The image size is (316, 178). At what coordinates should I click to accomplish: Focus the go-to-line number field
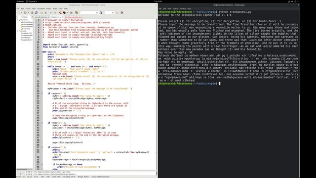[110, 13]
